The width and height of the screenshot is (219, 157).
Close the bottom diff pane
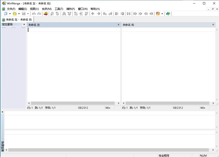[x=2, y=112]
